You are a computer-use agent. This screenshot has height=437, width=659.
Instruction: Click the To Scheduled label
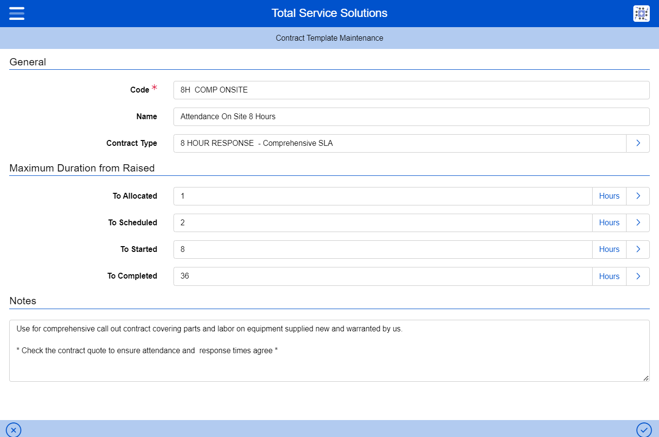click(x=133, y=222)
